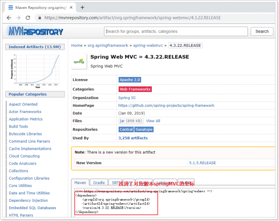Open the Web Frameworks category tag
279x221 pixels.
point(135,89)
